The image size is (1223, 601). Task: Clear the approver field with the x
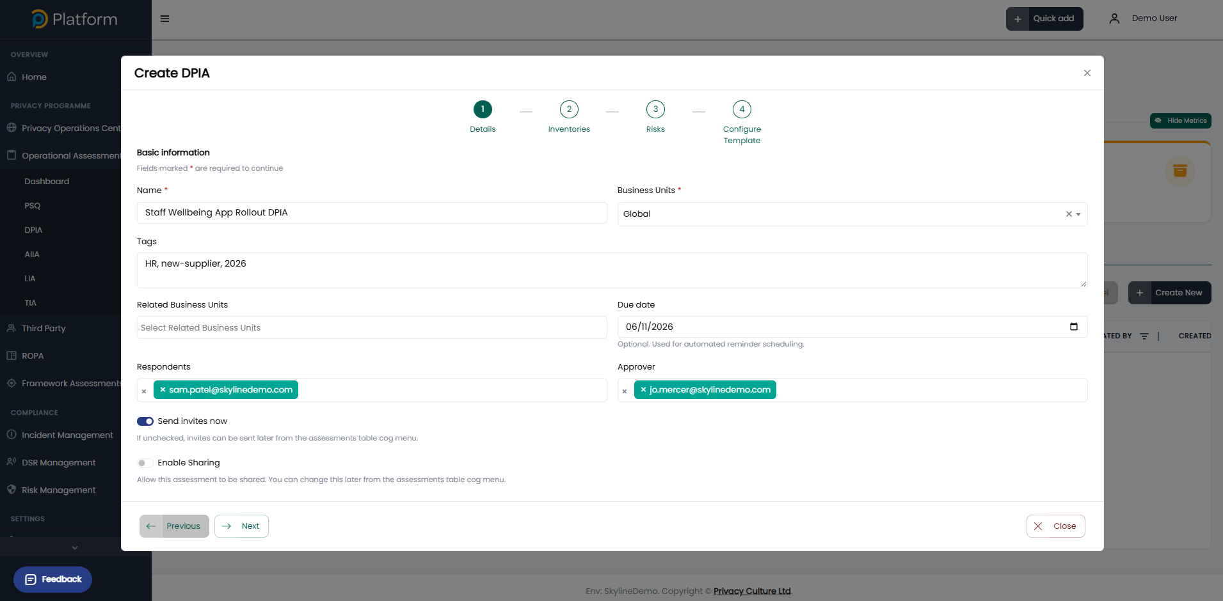coord(625,391)
